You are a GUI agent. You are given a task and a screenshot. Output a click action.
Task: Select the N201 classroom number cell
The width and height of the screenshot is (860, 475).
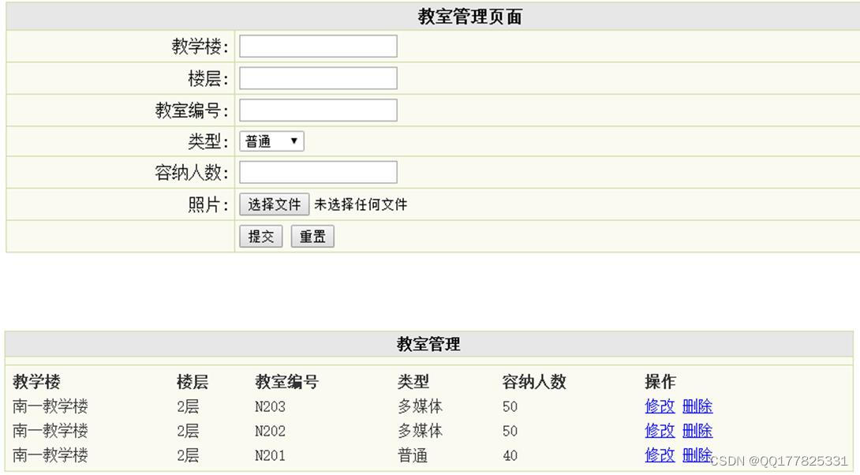coord(270,454)
